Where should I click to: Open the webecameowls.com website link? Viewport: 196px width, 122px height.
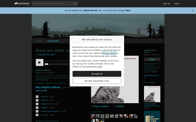pyautogui.click(x=151, y=76)
